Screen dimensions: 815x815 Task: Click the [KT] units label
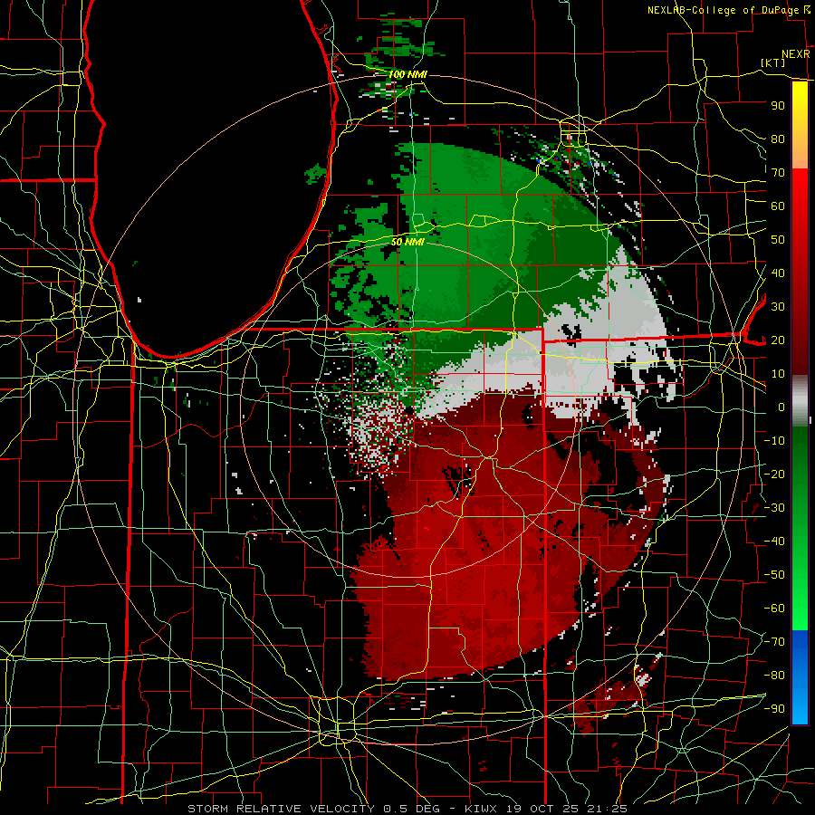click(772, 62)
